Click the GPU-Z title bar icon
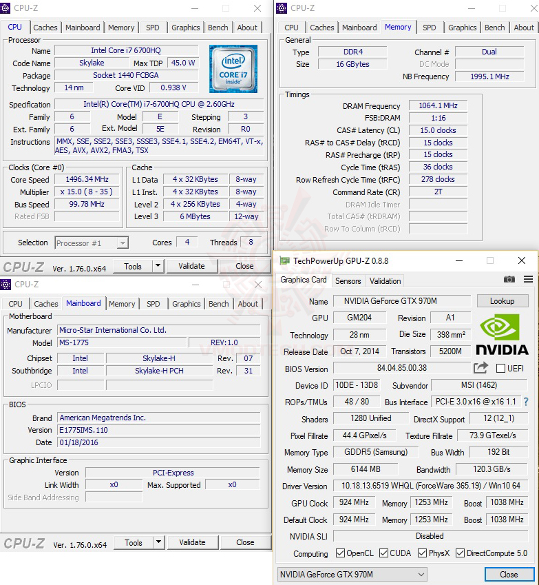 284,260
